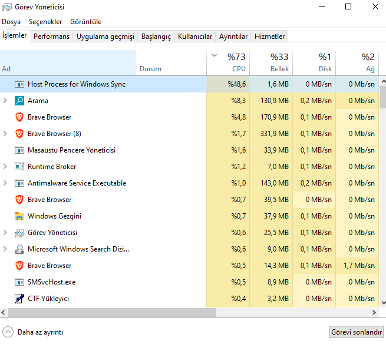The image size is (386, 344).
Task: Click the Antimalware Service Executable icon
Action: (x=19, y=183)
